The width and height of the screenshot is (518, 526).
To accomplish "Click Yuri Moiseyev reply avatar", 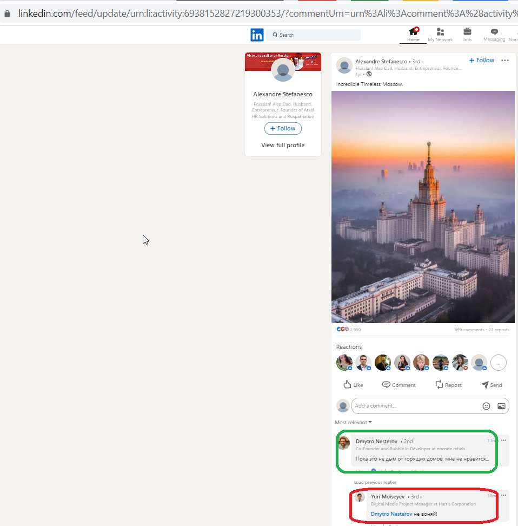I will coord(360,497).
